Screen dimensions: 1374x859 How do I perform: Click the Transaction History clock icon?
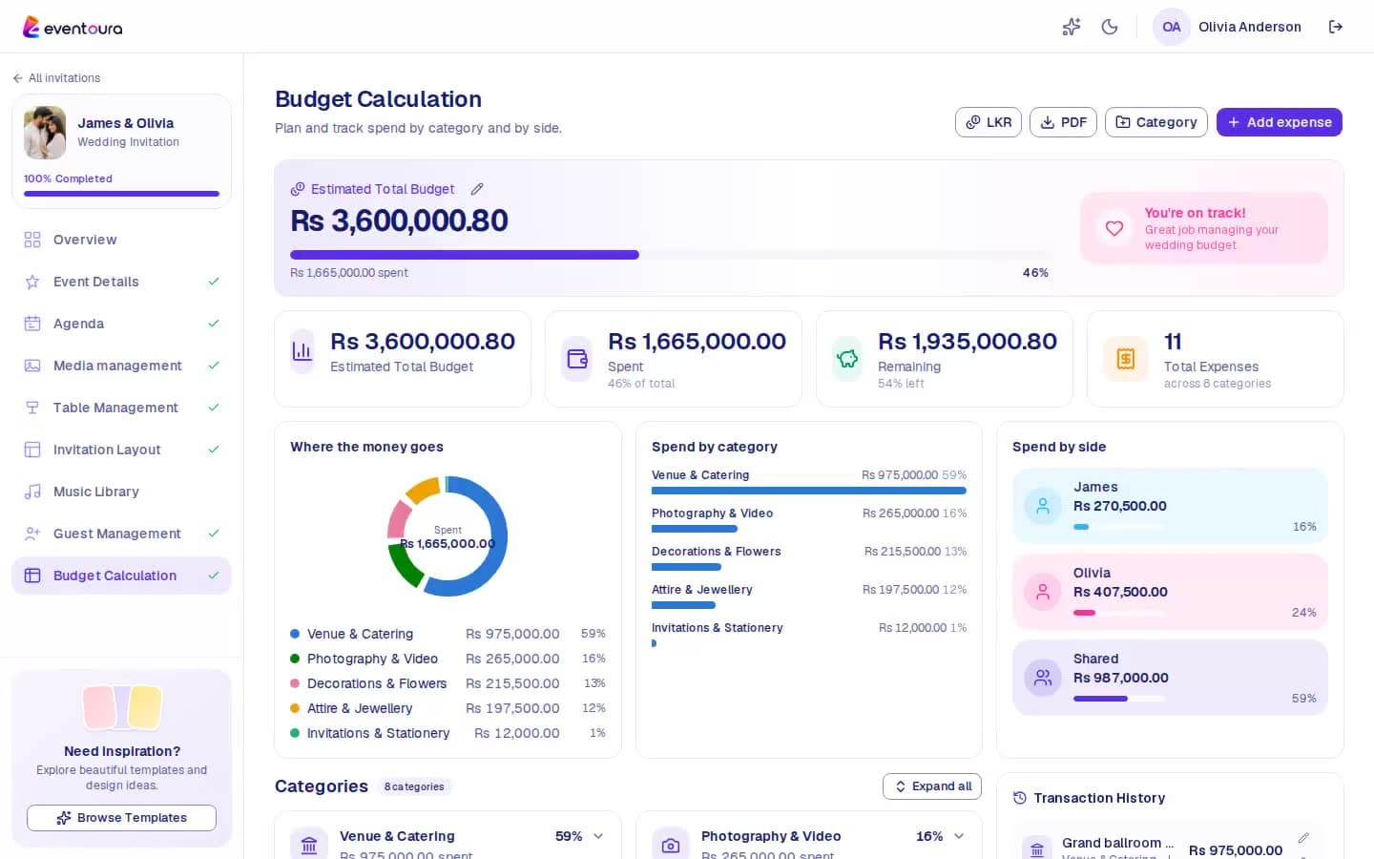tap(1020, 798)
